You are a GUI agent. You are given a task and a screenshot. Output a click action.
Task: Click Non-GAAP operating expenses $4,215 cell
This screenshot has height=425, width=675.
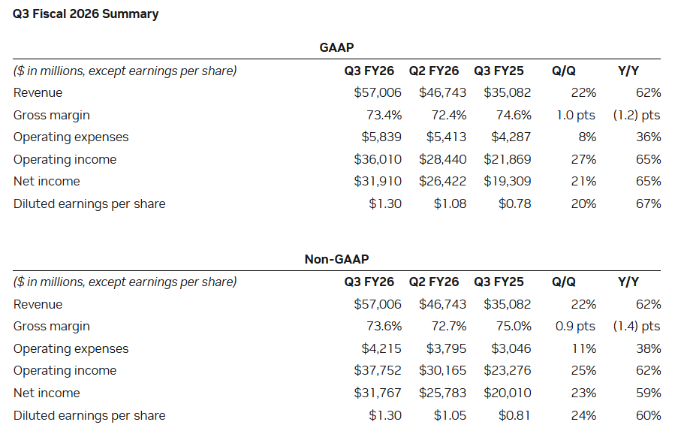pyautogui.click(x=381, y=348)
